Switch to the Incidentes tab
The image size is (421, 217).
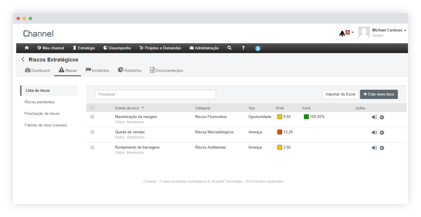(97, 70)
